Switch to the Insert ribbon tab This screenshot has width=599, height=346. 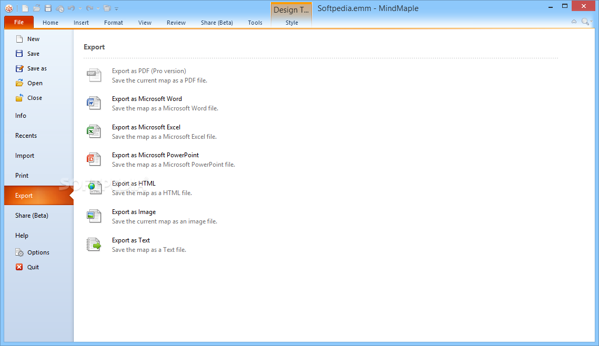[81, 23]
